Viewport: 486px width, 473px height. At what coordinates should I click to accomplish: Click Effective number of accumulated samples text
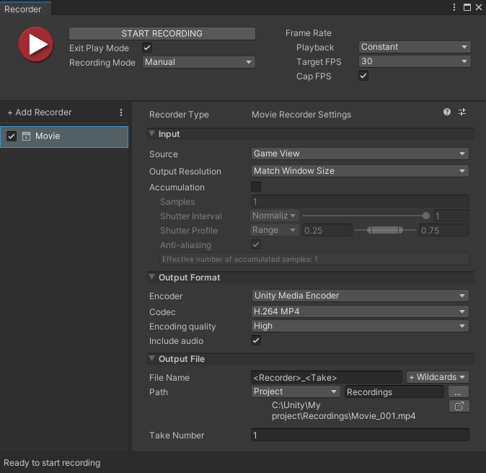point(240,259)
